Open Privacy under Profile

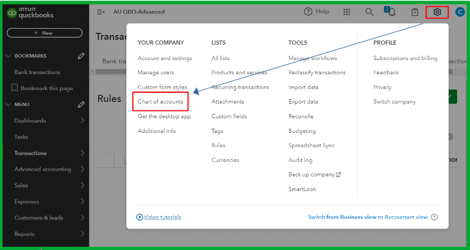point(382,87)
